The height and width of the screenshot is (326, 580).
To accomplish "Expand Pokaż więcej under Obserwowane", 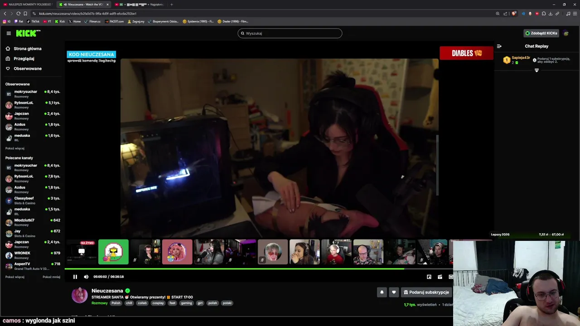I will coord(15,148).
